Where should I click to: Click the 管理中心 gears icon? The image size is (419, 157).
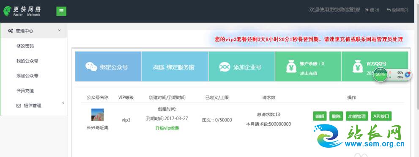pyautogui.click(x=11, y=31)
